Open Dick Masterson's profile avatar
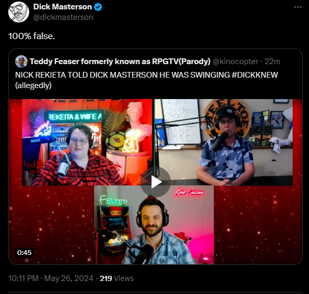Image resolution: width=309 pixels, height=294 pixels. click(x=19, y=12)
